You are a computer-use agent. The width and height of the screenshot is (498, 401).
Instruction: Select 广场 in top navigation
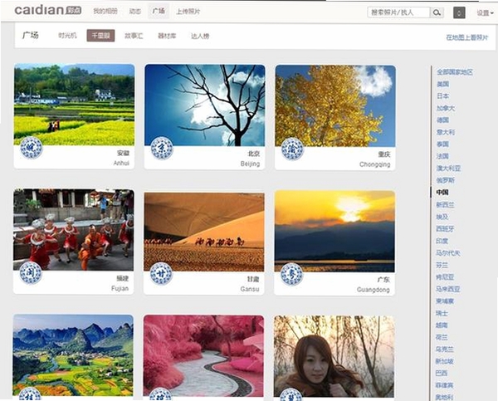[159, 11]
